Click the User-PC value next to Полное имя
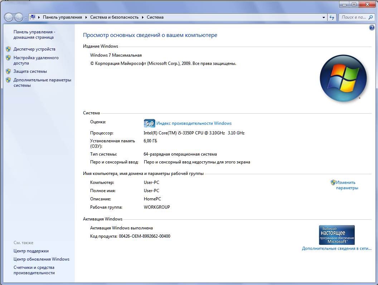 [x=152, y=191]
